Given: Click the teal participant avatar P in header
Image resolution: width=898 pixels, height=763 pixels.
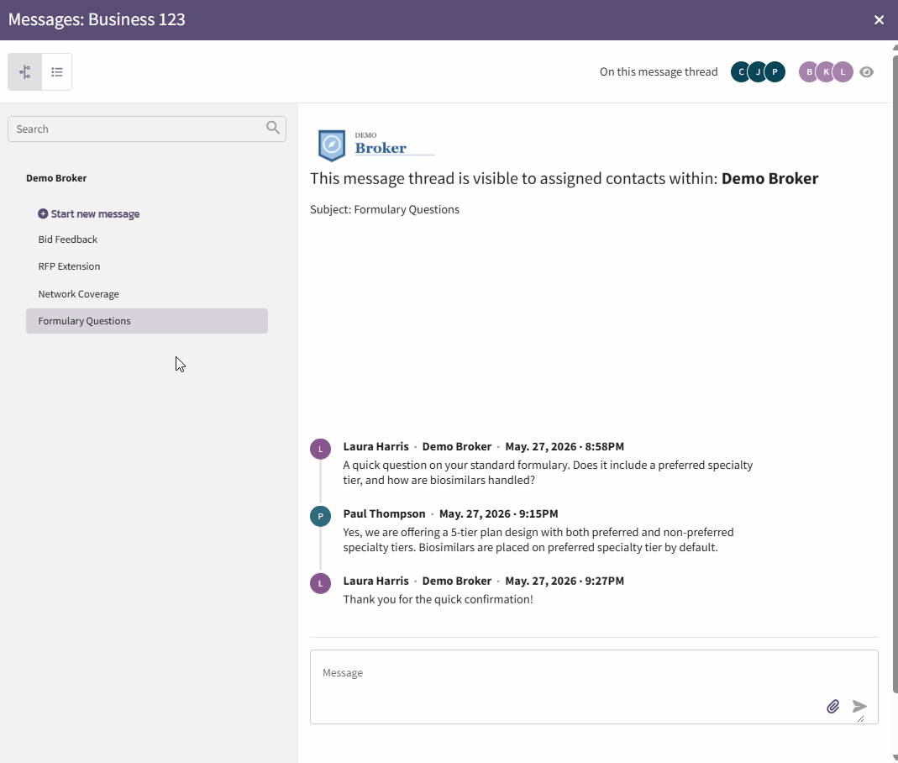Looking at the screenshot, I should pos(775,71).
